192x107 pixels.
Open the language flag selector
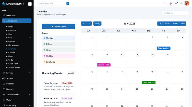pyautogui.click(x=171, y=3)
